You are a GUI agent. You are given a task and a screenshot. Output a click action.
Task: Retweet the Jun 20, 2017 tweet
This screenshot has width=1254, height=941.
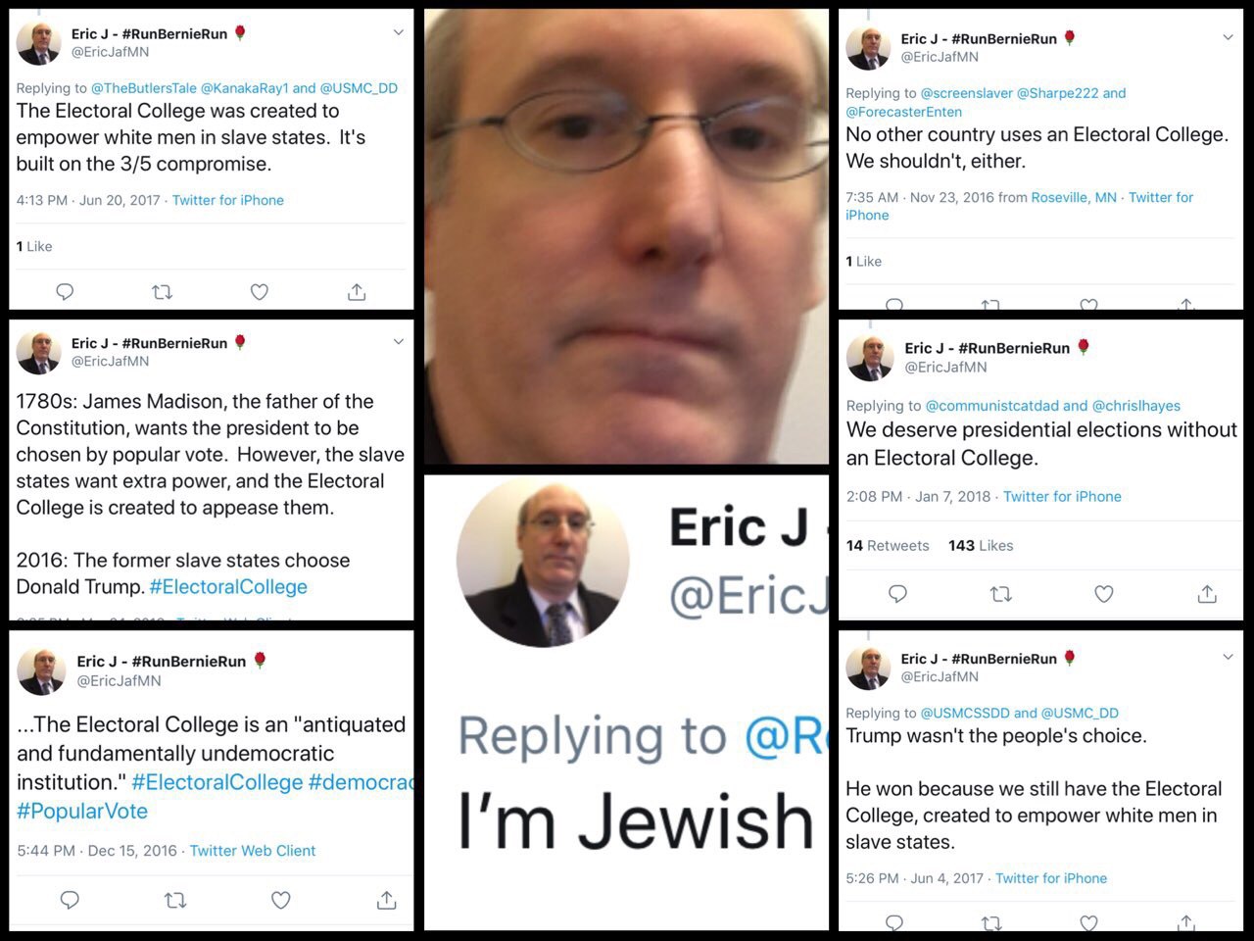tap(162, 291)
